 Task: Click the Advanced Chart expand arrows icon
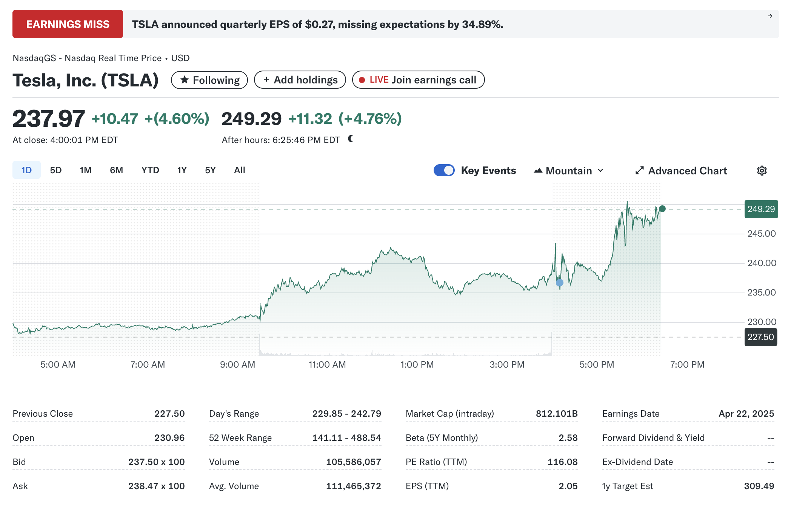[x=639, y=171]
